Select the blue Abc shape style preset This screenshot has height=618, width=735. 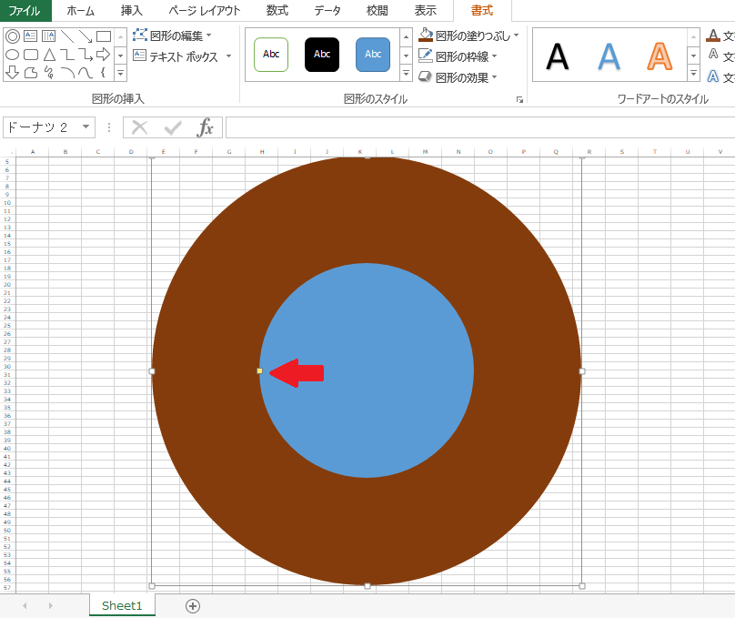coord(372,55)
